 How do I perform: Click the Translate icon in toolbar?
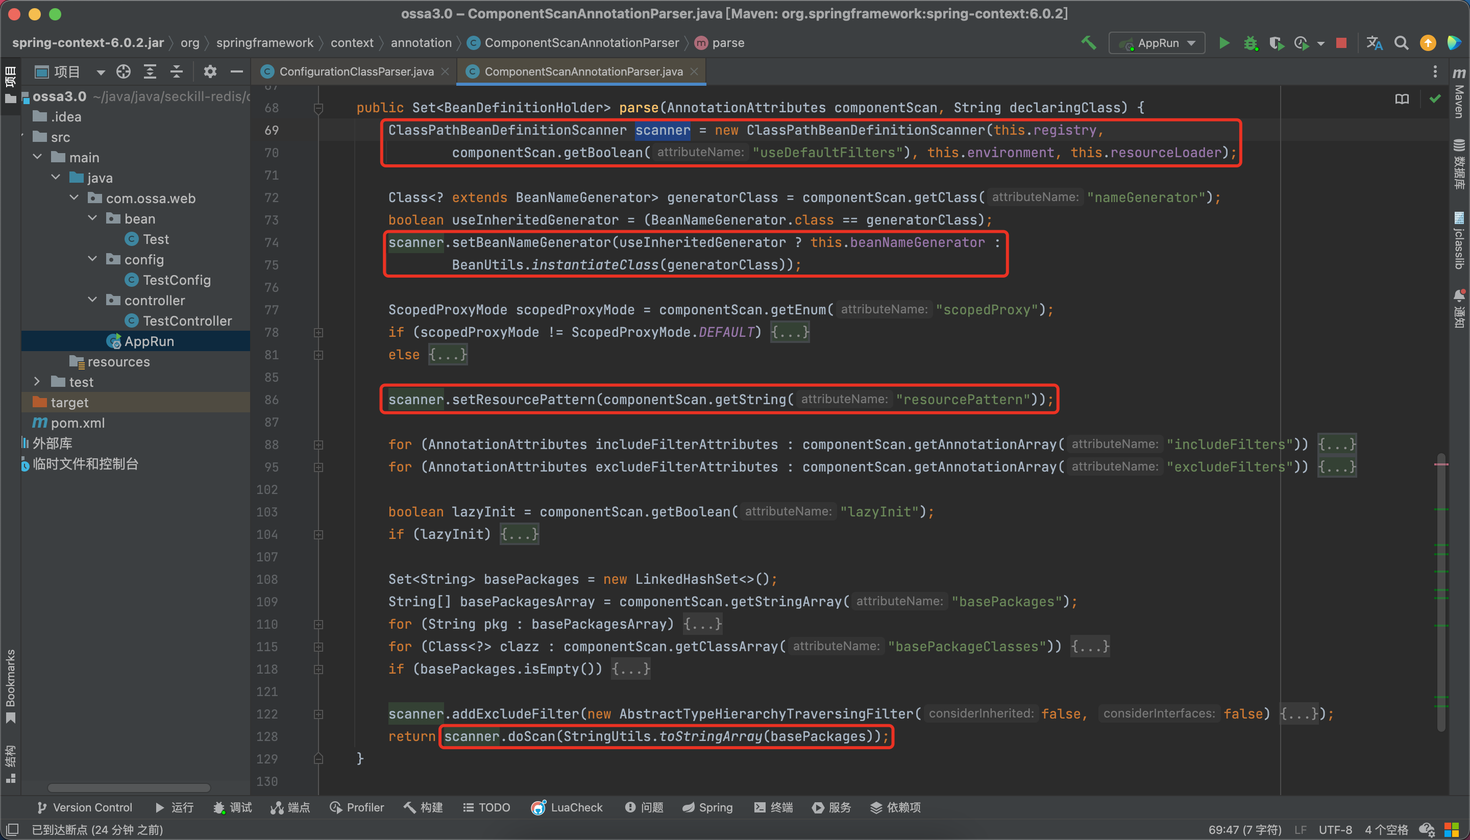pos(1374,43)
